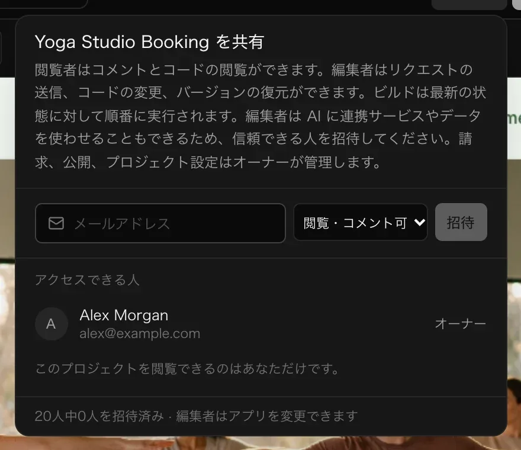Click the オーナー role label
Screen dimensions: 521x450
pos(461,324)
